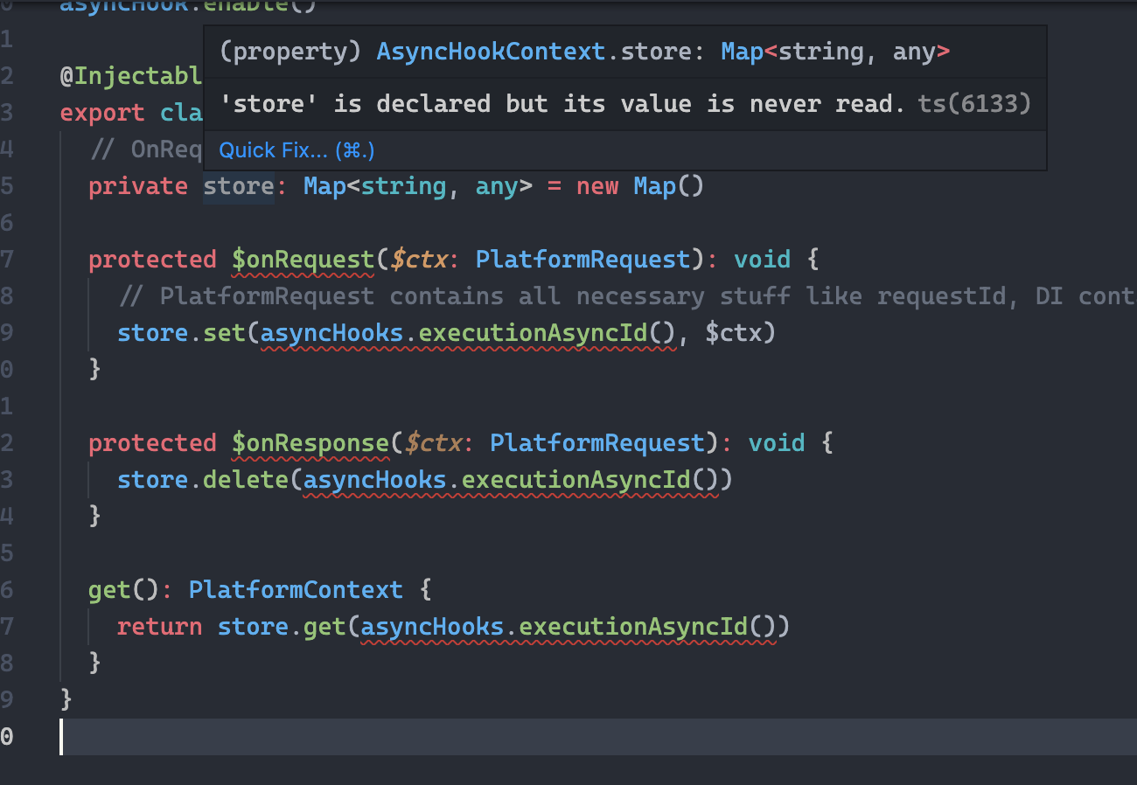This screenshot has width=1137, height=785.
Task: Click the $ctx parameter of $onRequest
Action: [419, 260]
